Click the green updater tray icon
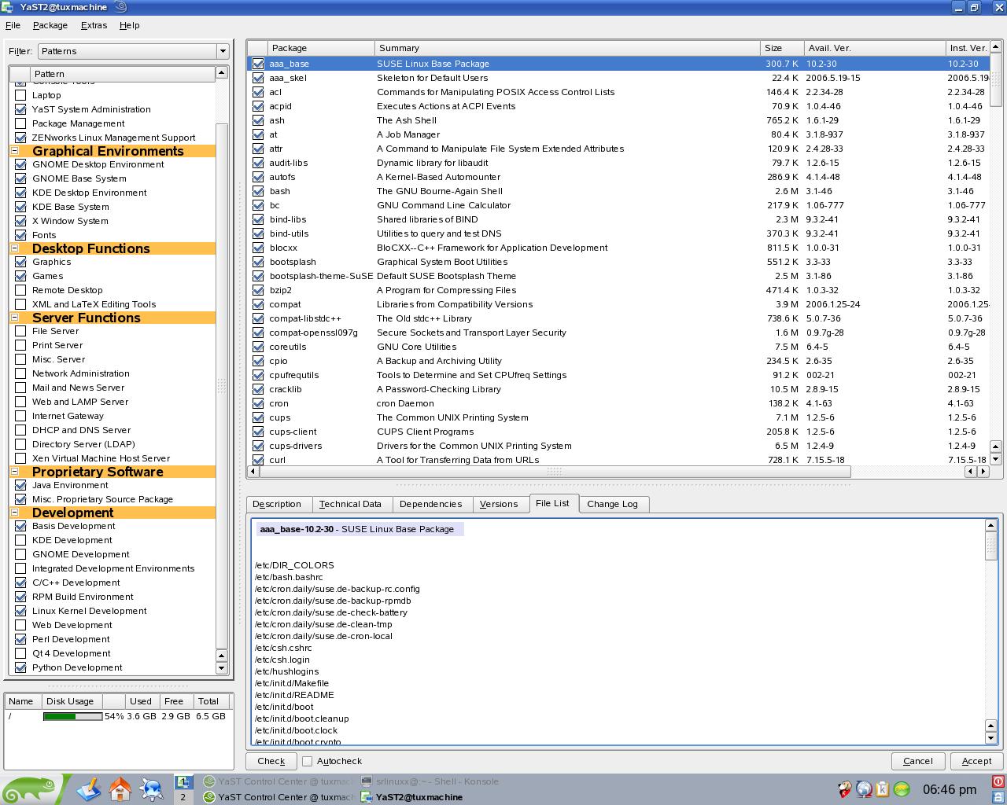This screenshot has width=1007, height=805. 902,789
